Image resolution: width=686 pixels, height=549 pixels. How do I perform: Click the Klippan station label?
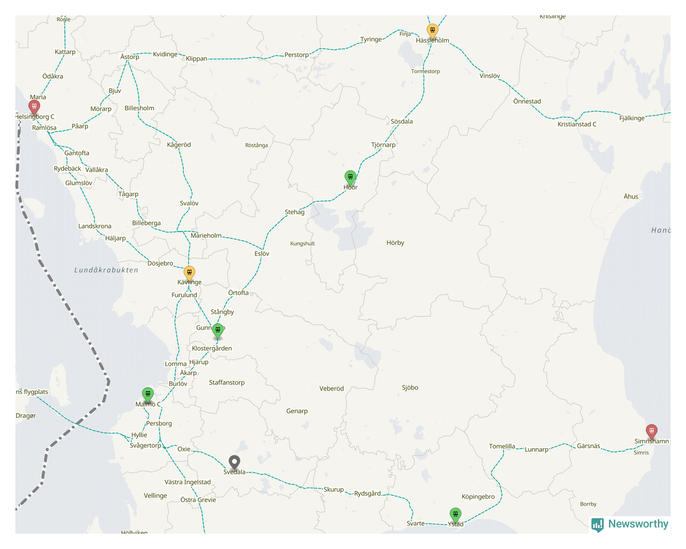click(x=197, y=59)
